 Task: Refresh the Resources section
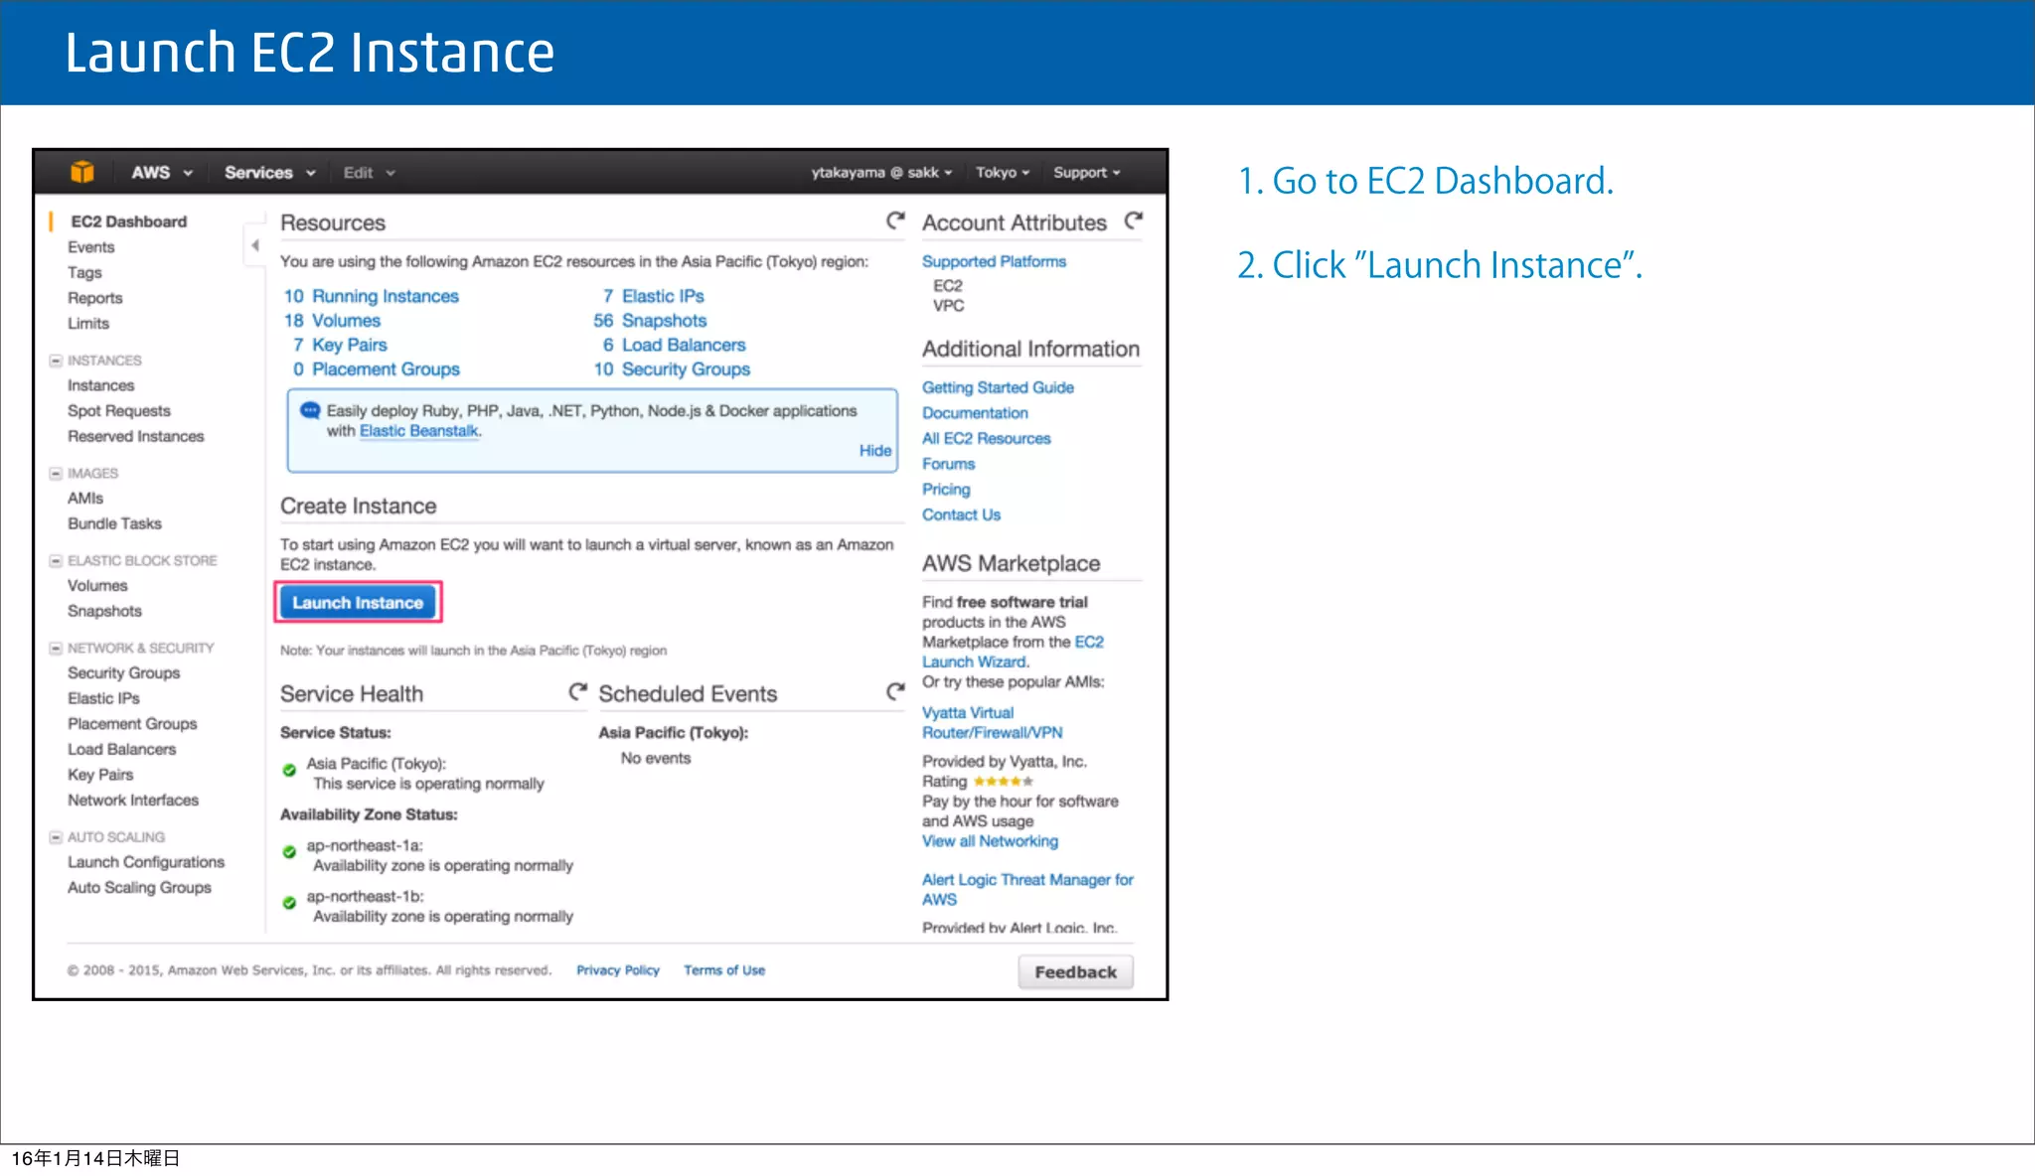(895, 220)
